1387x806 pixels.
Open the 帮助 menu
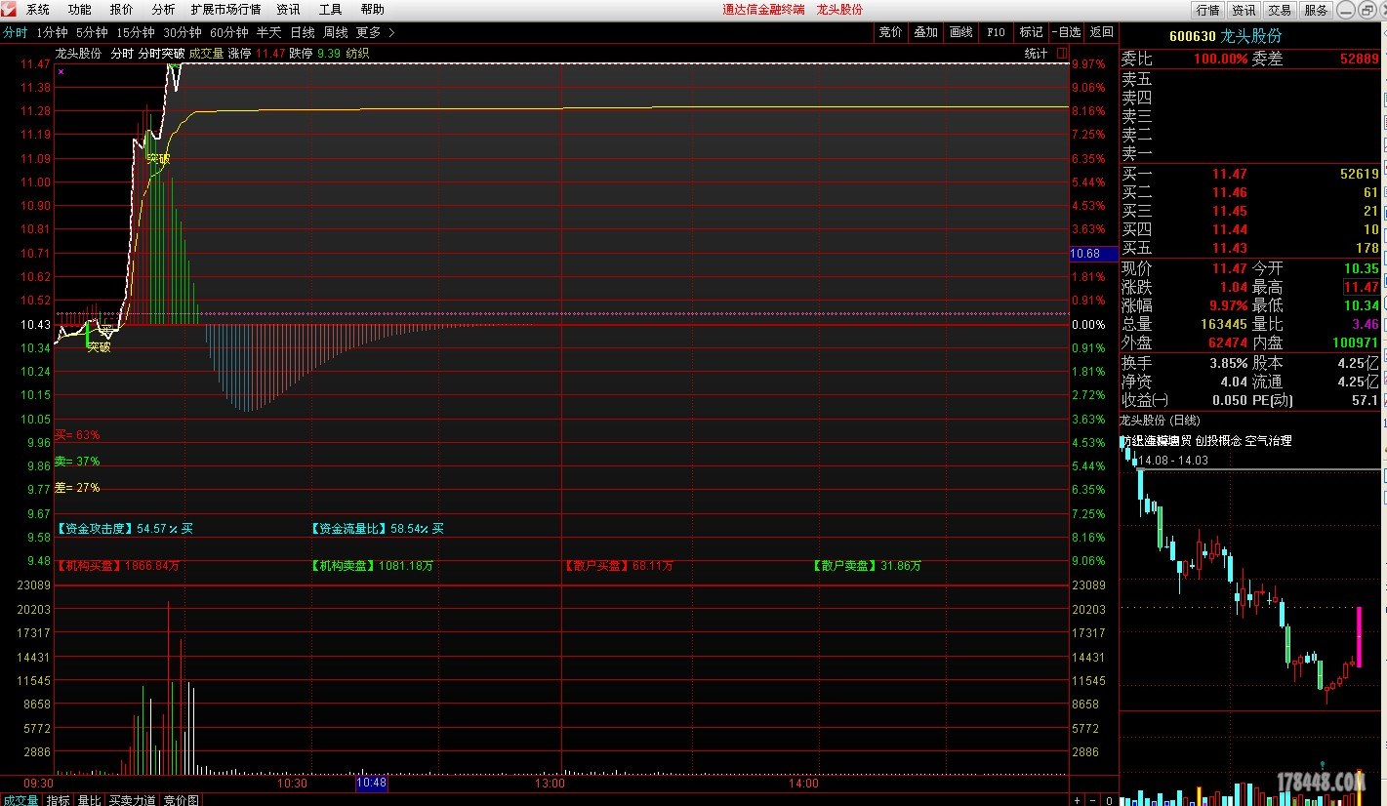(x=372, y=10)
